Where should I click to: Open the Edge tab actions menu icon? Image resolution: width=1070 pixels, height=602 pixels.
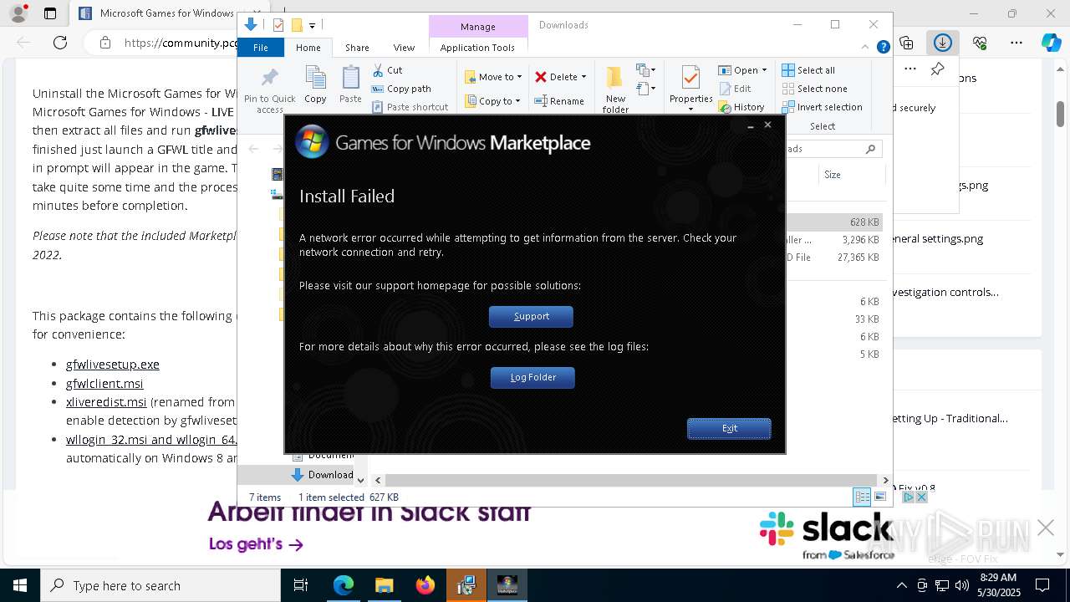coord(50,13)
